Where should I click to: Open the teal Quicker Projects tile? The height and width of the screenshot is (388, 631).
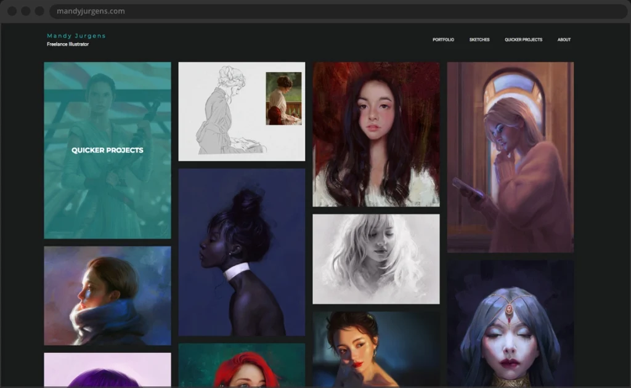107,150
